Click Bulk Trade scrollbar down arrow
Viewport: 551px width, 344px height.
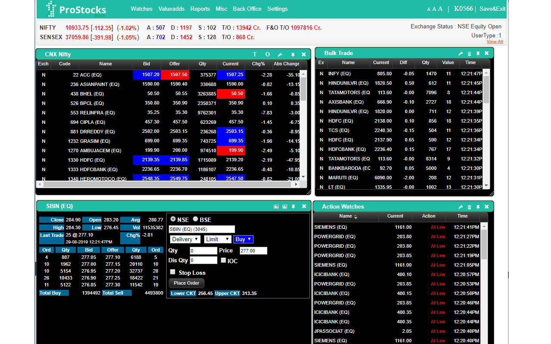(x=486, y=186)
